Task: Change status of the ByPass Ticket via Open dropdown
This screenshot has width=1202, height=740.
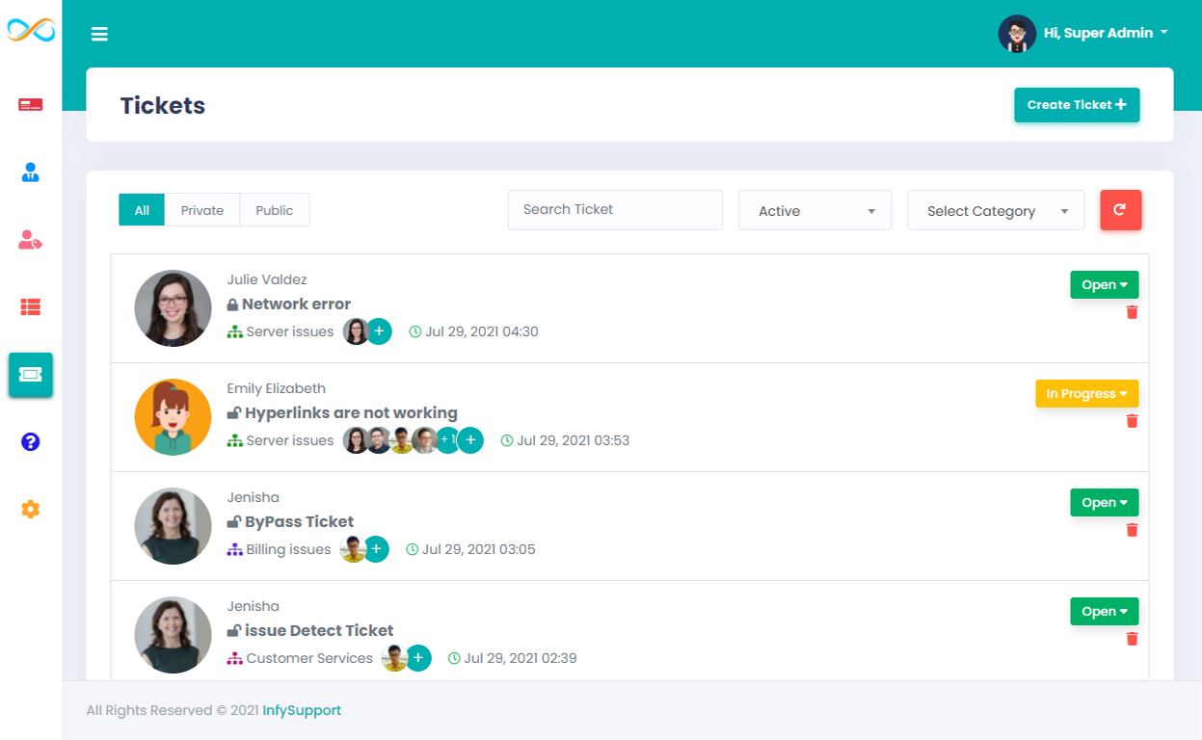Action: (1104, 502)
